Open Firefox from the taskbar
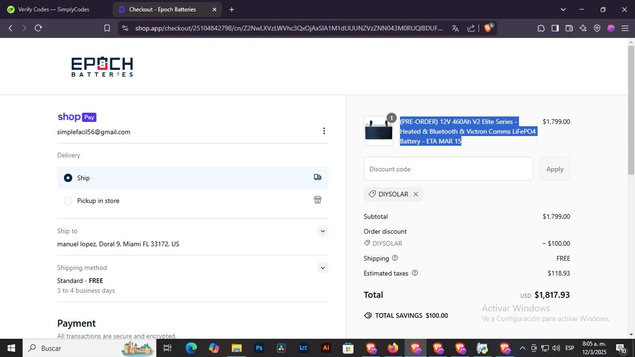The height and width of the screenshot is (357, 635). pos(393,348)
